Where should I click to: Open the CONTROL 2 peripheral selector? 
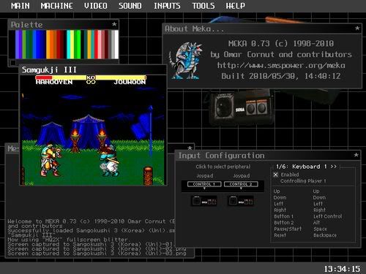point(241,184)
